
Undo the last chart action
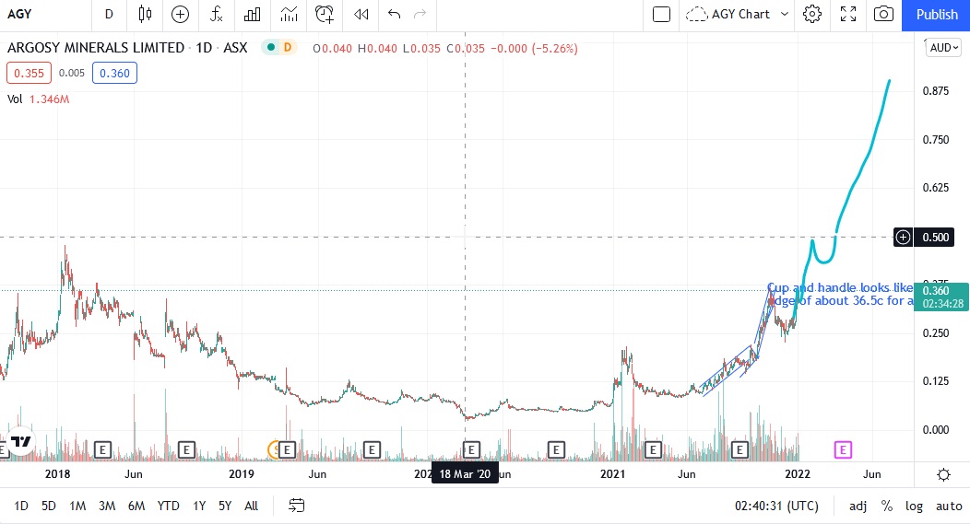(394, 14)
